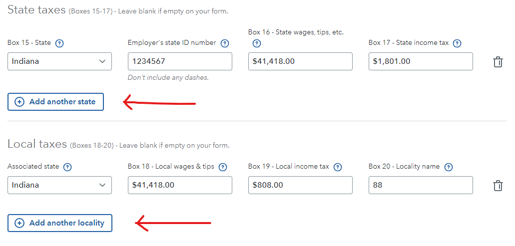
Task: Open help for Box 18 Local wages
Action: 223,167
